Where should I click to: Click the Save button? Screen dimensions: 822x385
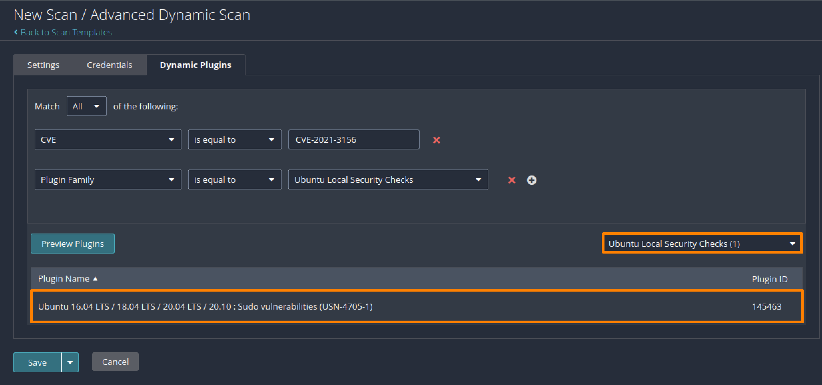tap(37, 362)
